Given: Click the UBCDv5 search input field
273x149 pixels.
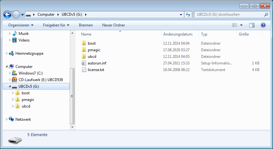Looking at the screenshot, I should tap(228, 14).
